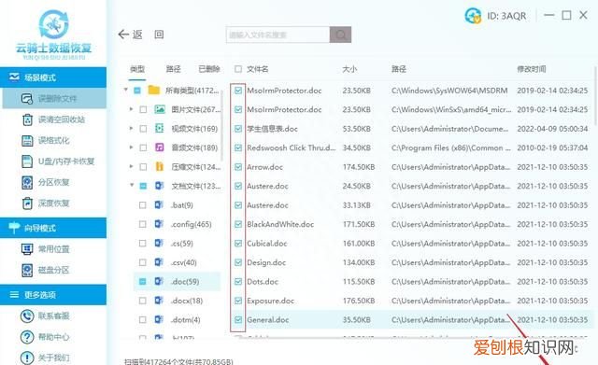Open the 深度恢复 deep recovery icon

(x=27, y=204)
